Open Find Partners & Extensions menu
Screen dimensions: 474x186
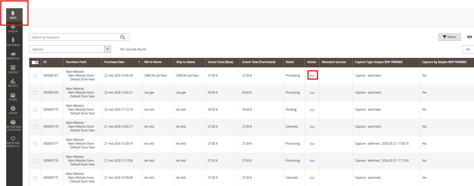pyautogui.click(x=13, y=125)
